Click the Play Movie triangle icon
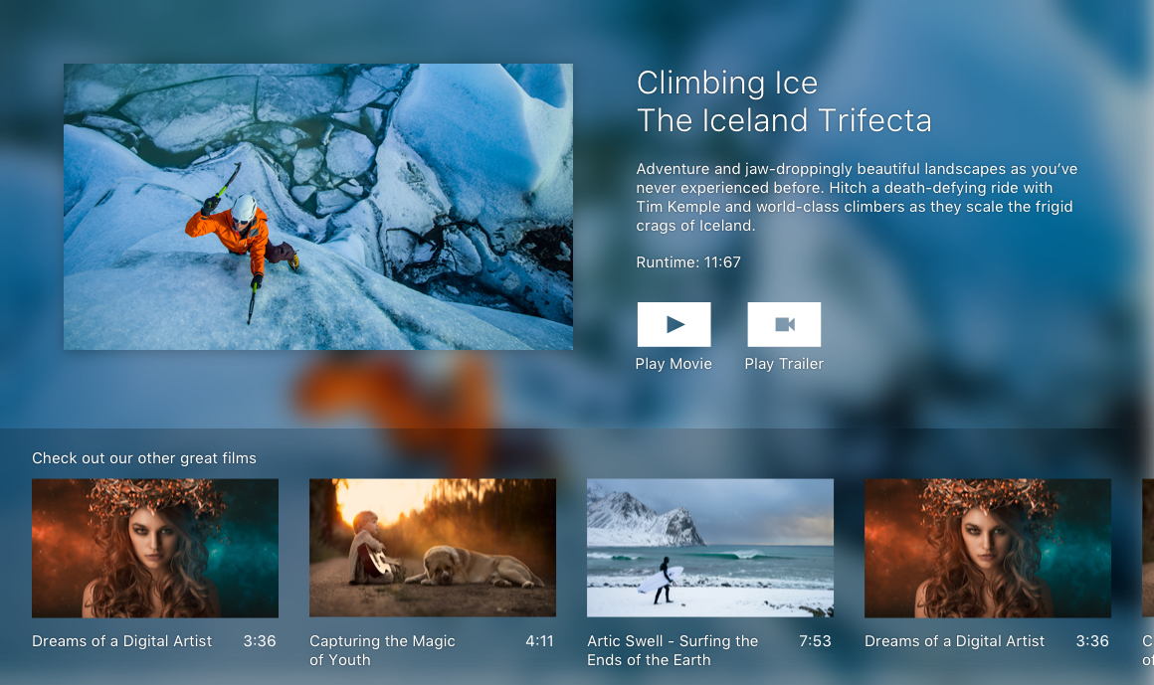The image size is (1154, 685). [x=674, y=324]
